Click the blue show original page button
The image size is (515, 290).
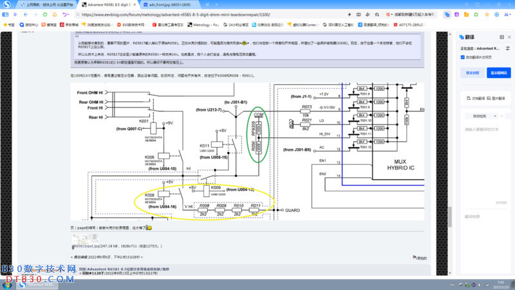tap(499, 73)
